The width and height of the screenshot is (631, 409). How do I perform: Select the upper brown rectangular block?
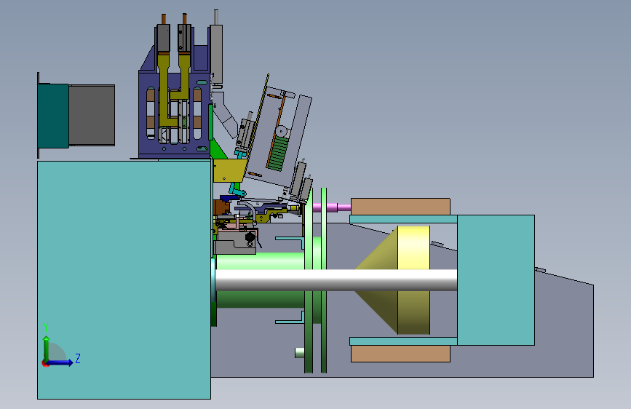400,207
